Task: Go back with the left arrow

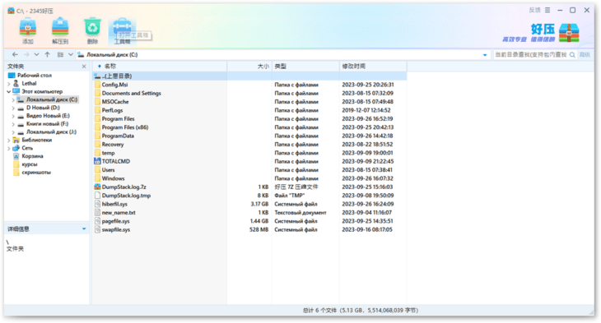Action: coord(15,55)
